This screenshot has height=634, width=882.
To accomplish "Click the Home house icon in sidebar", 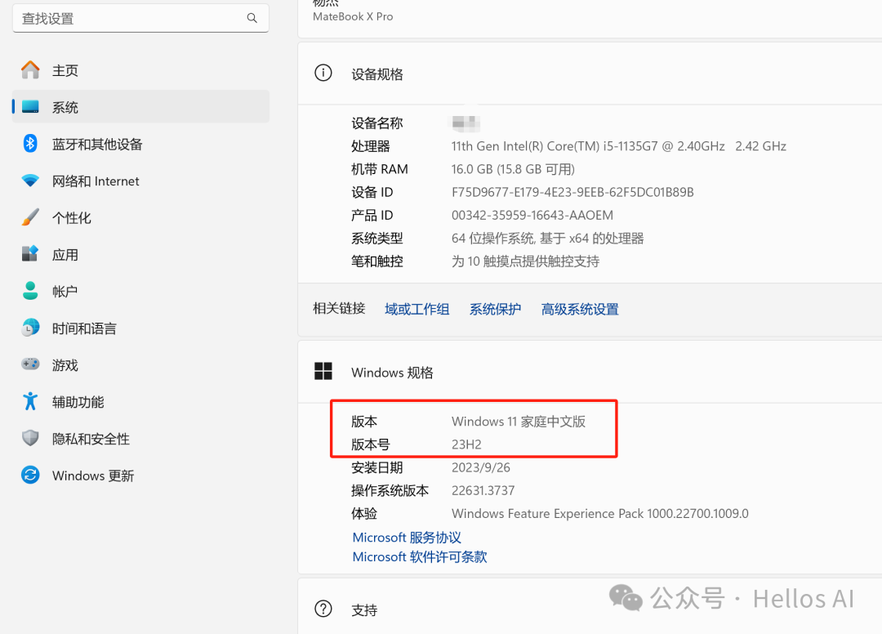I will coord(30,69).
